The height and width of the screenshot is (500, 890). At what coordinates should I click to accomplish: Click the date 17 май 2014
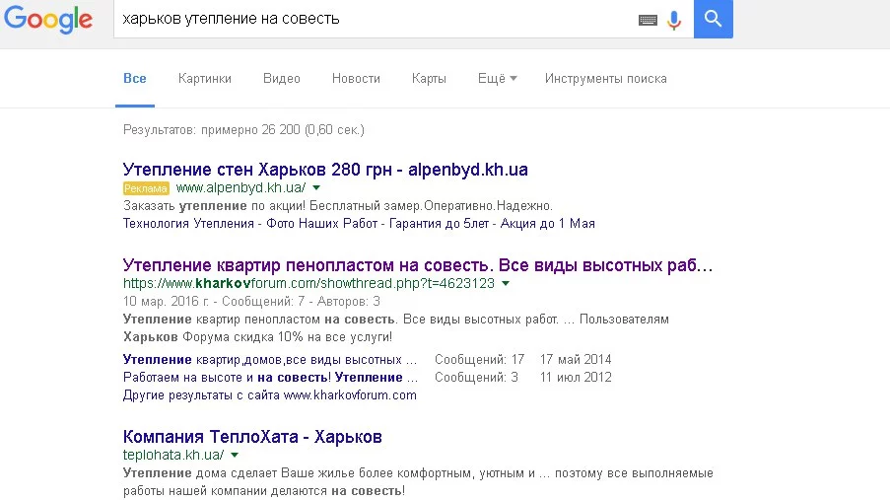tap(576, 360)
